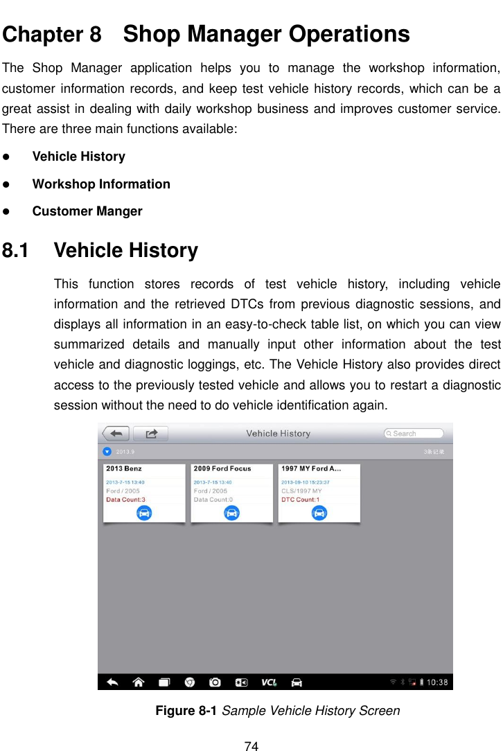The image size is (503, 751).
Task: Select the 'Data Count:0' text on Ford Focus card
Action: (x=213, y=500)
